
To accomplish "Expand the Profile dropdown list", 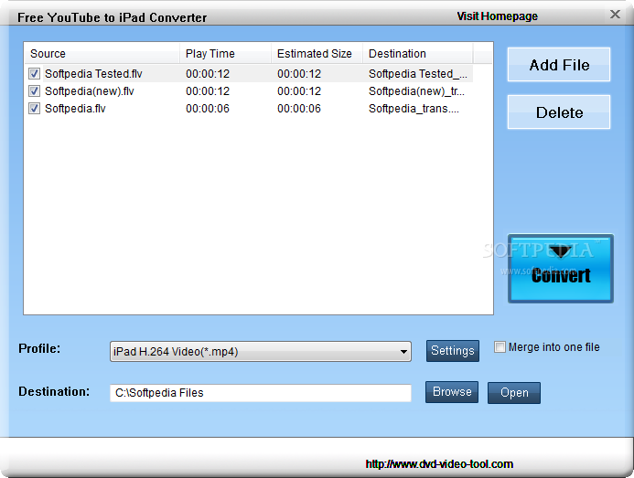I will (403, 352).
